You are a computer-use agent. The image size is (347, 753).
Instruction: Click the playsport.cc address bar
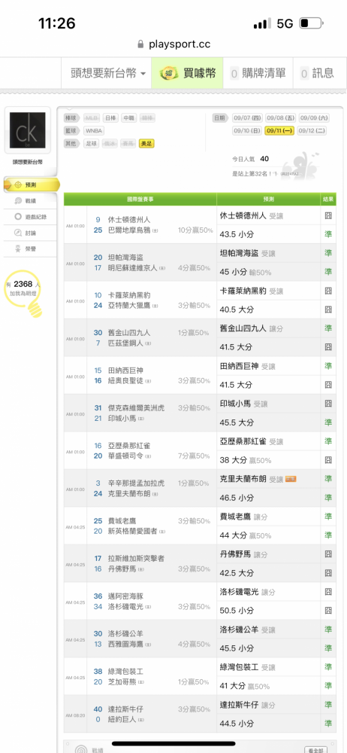(173, 44)
